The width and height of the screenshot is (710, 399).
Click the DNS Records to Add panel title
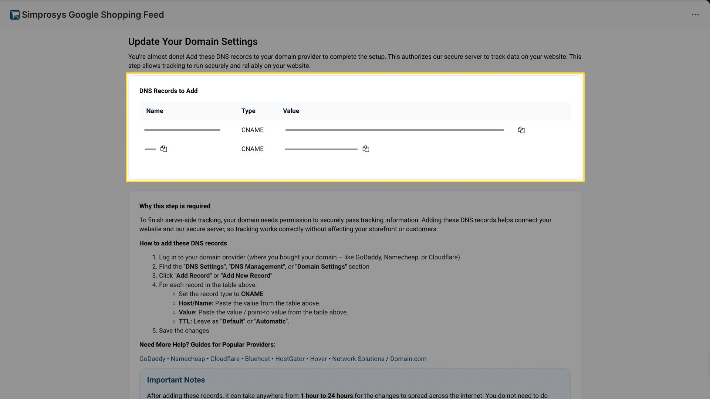(168, 91)
